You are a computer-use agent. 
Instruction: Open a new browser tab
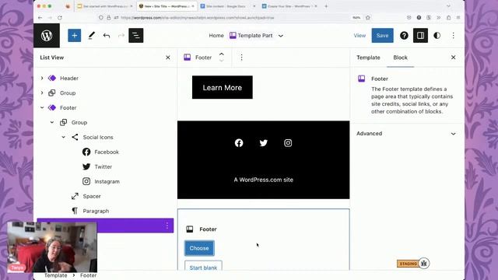(326, 6)
